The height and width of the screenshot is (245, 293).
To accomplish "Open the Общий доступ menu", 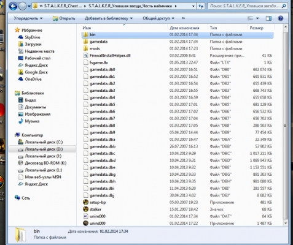I will pyautogui.click(x=158, y=18).
